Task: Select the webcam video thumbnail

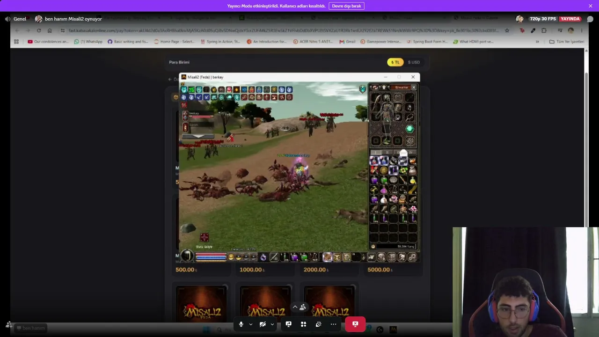Action: [526, 282]
